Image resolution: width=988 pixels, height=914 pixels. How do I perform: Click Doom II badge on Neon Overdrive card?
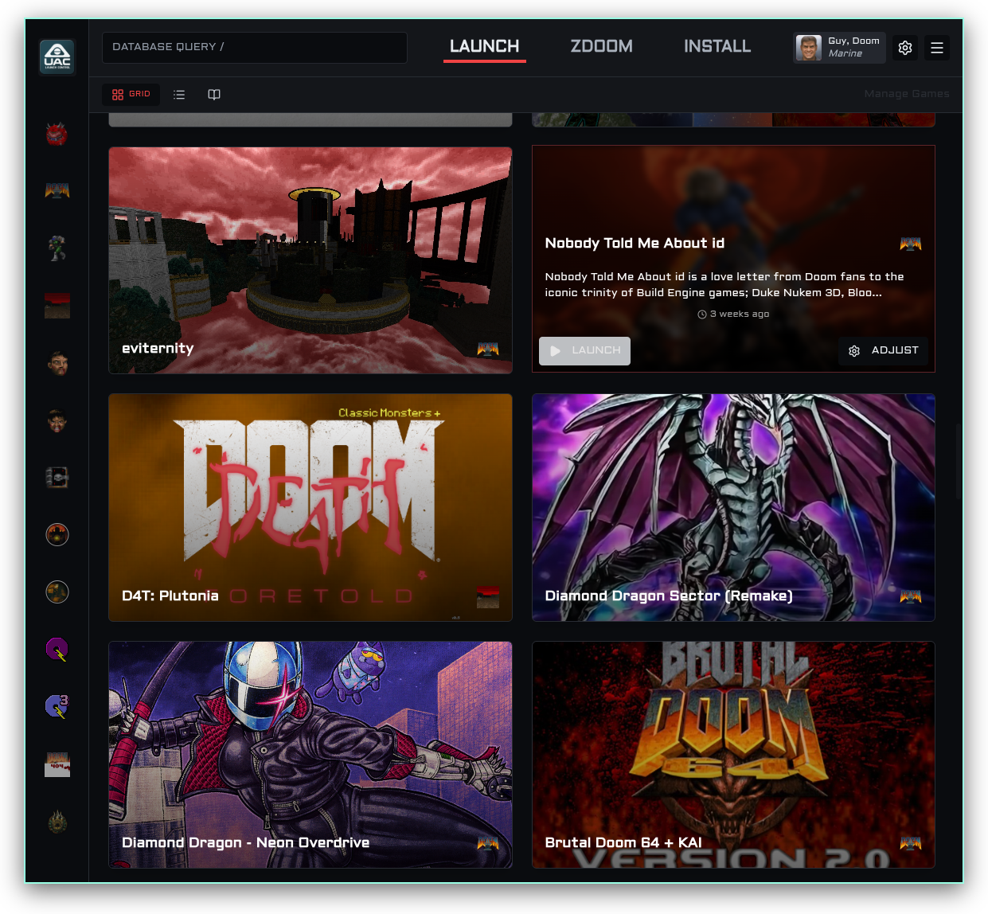tap(488, 843)
